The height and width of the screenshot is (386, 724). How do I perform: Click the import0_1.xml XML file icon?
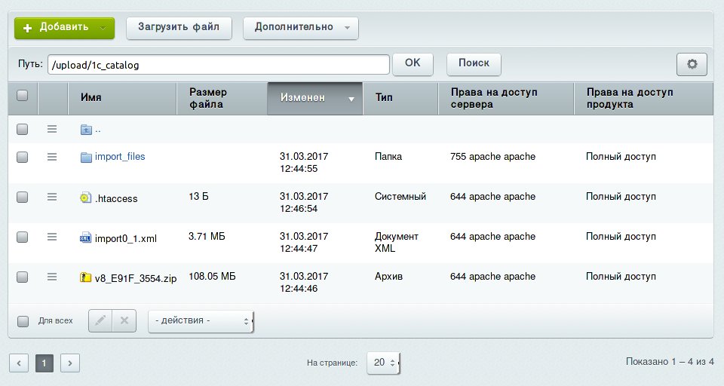coord(86,237)
